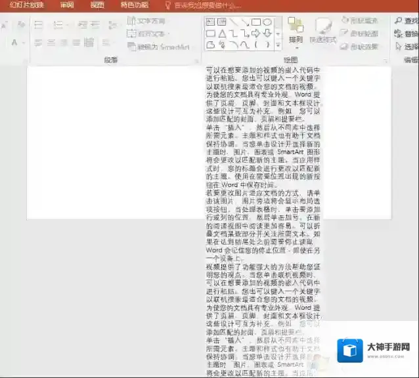Screen dimensions: 419x378
Task: Expand the full shapes gallery
Action: tap(278, 45)
